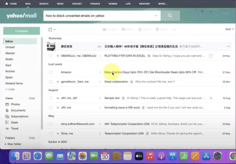Go to CRICKET in top navigation
Image resolution: width=236 pixels, height=164 pixels.
click(x=77, y=4)
